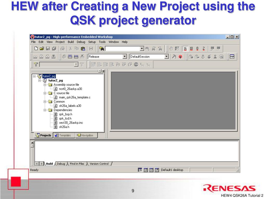
Task: Click the Cut scissors icon
Action: click(70, 48)
